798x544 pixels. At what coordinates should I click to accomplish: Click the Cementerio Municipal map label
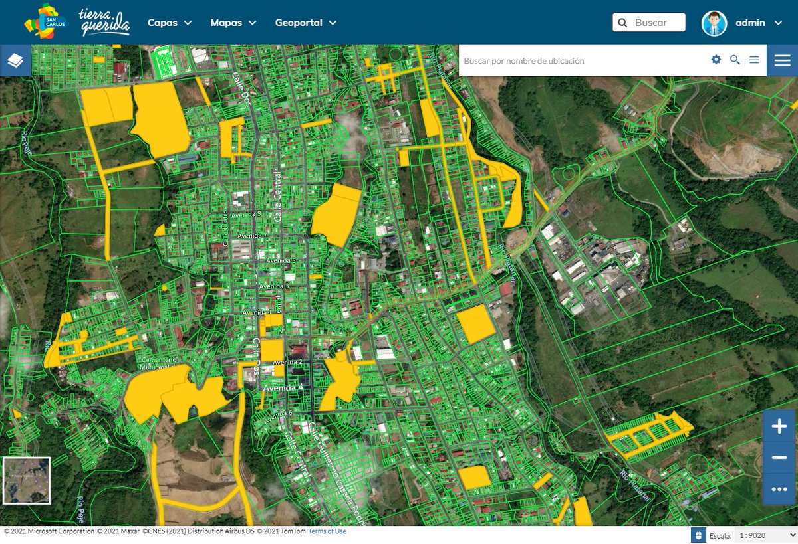pyautogui.click(x=158, y=363)
